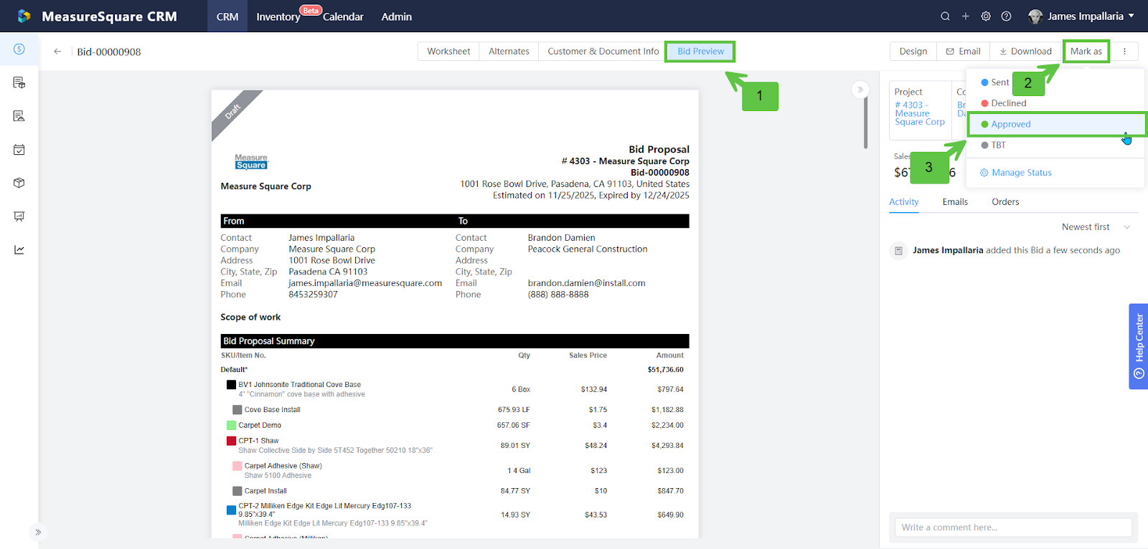The width and height of the screenshot is (1148, 549).
Task: Click the Help Center side tab
Action: point(1139,346)
